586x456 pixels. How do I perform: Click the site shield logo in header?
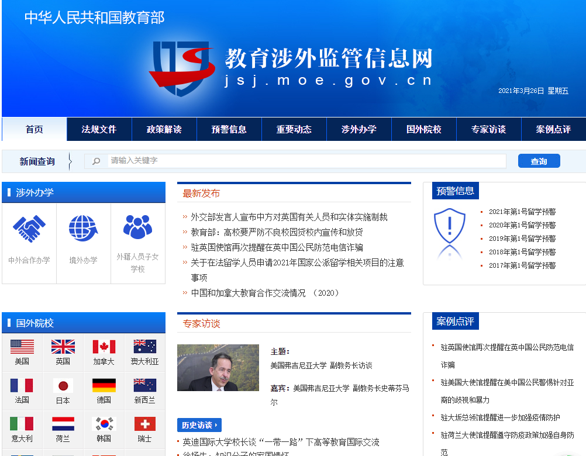pos(182,69)
